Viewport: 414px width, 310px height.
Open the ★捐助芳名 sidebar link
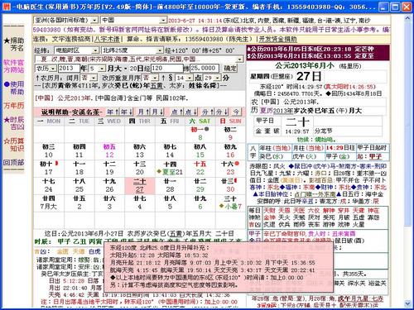coord(14,45)
